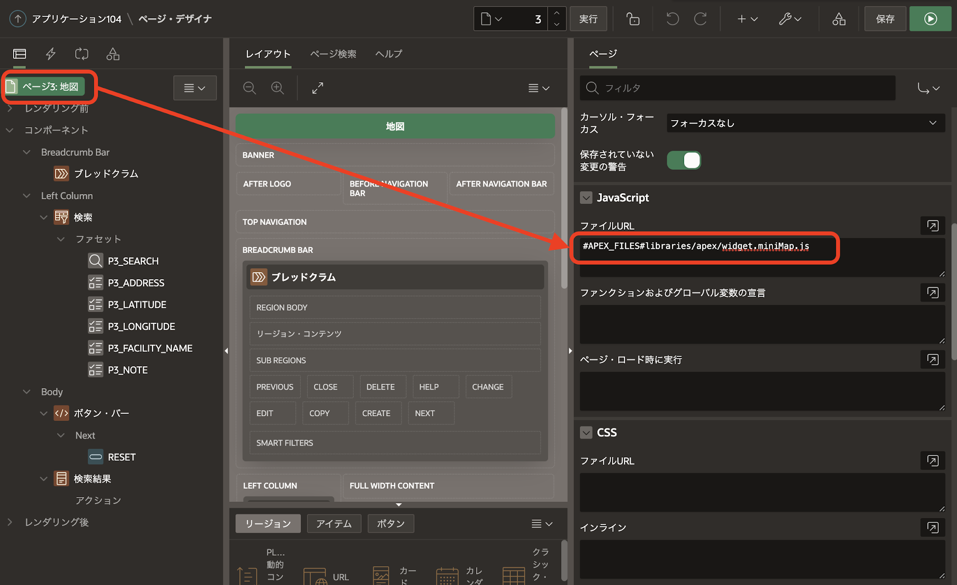This screenshot has width=957, height=585.
Task: Click the 保存 button
Action: point(885,19)
